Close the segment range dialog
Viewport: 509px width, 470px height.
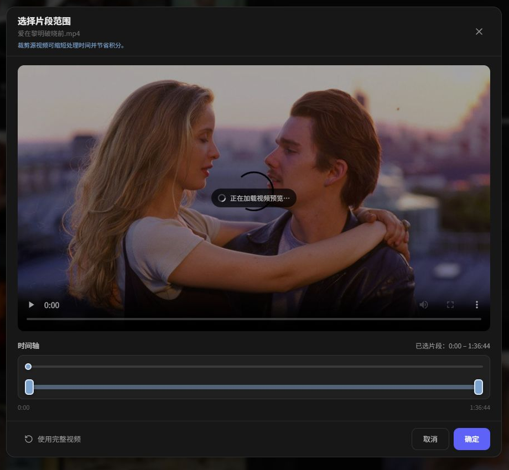(479, 32)
